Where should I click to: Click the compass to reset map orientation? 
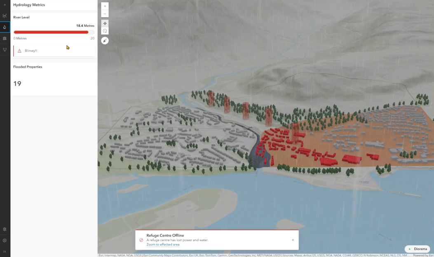(105, 40)
